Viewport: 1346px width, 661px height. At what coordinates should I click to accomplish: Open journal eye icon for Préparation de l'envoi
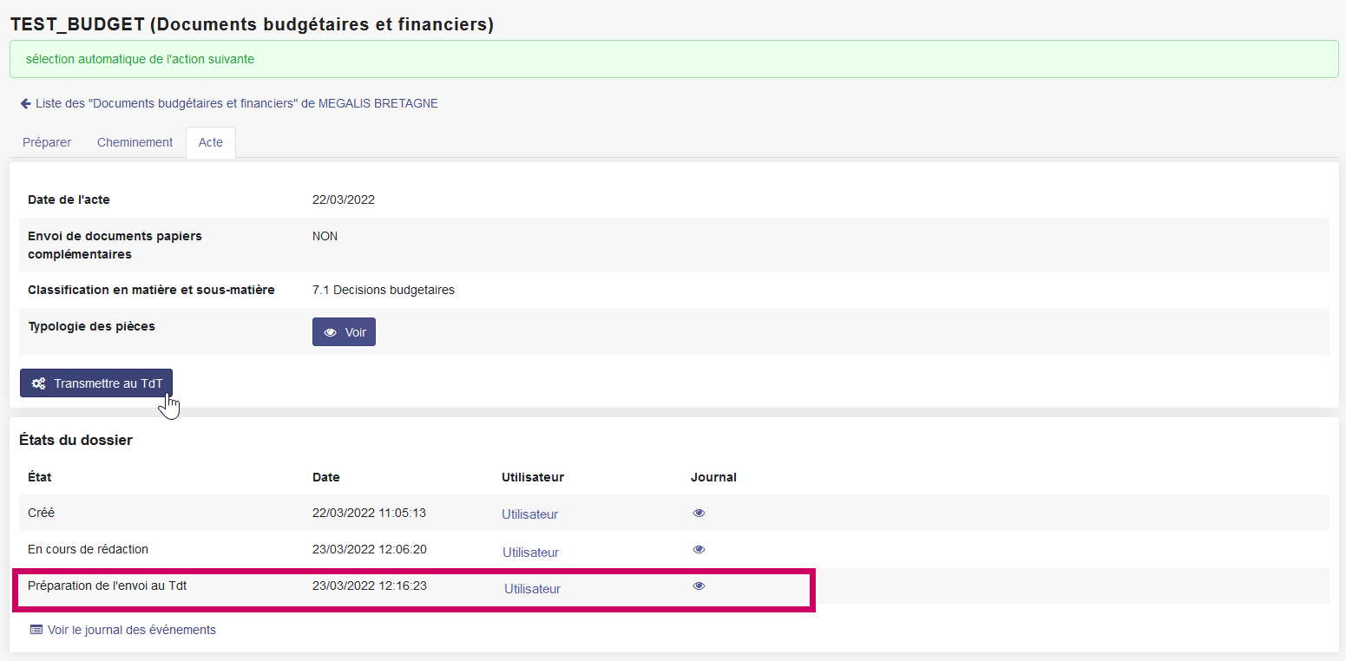699,586
